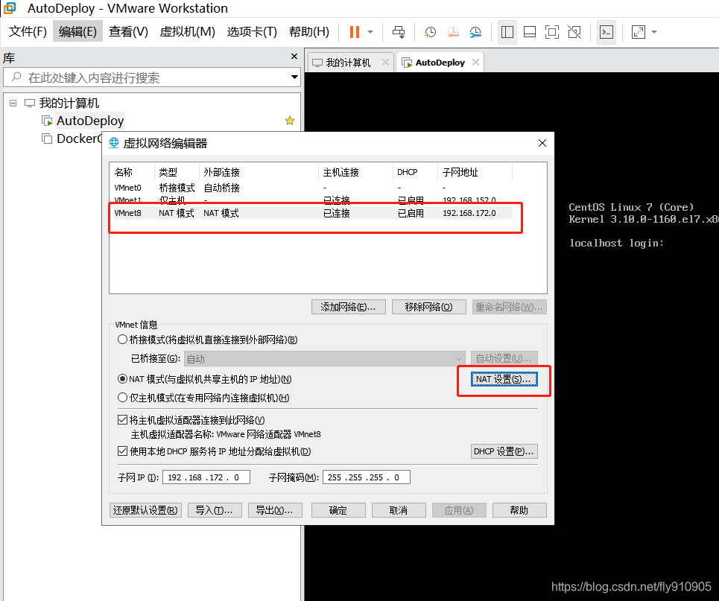Click the 导入(T)... button
The height and width of the screenshot is (601, 719).
pos(215,510)
